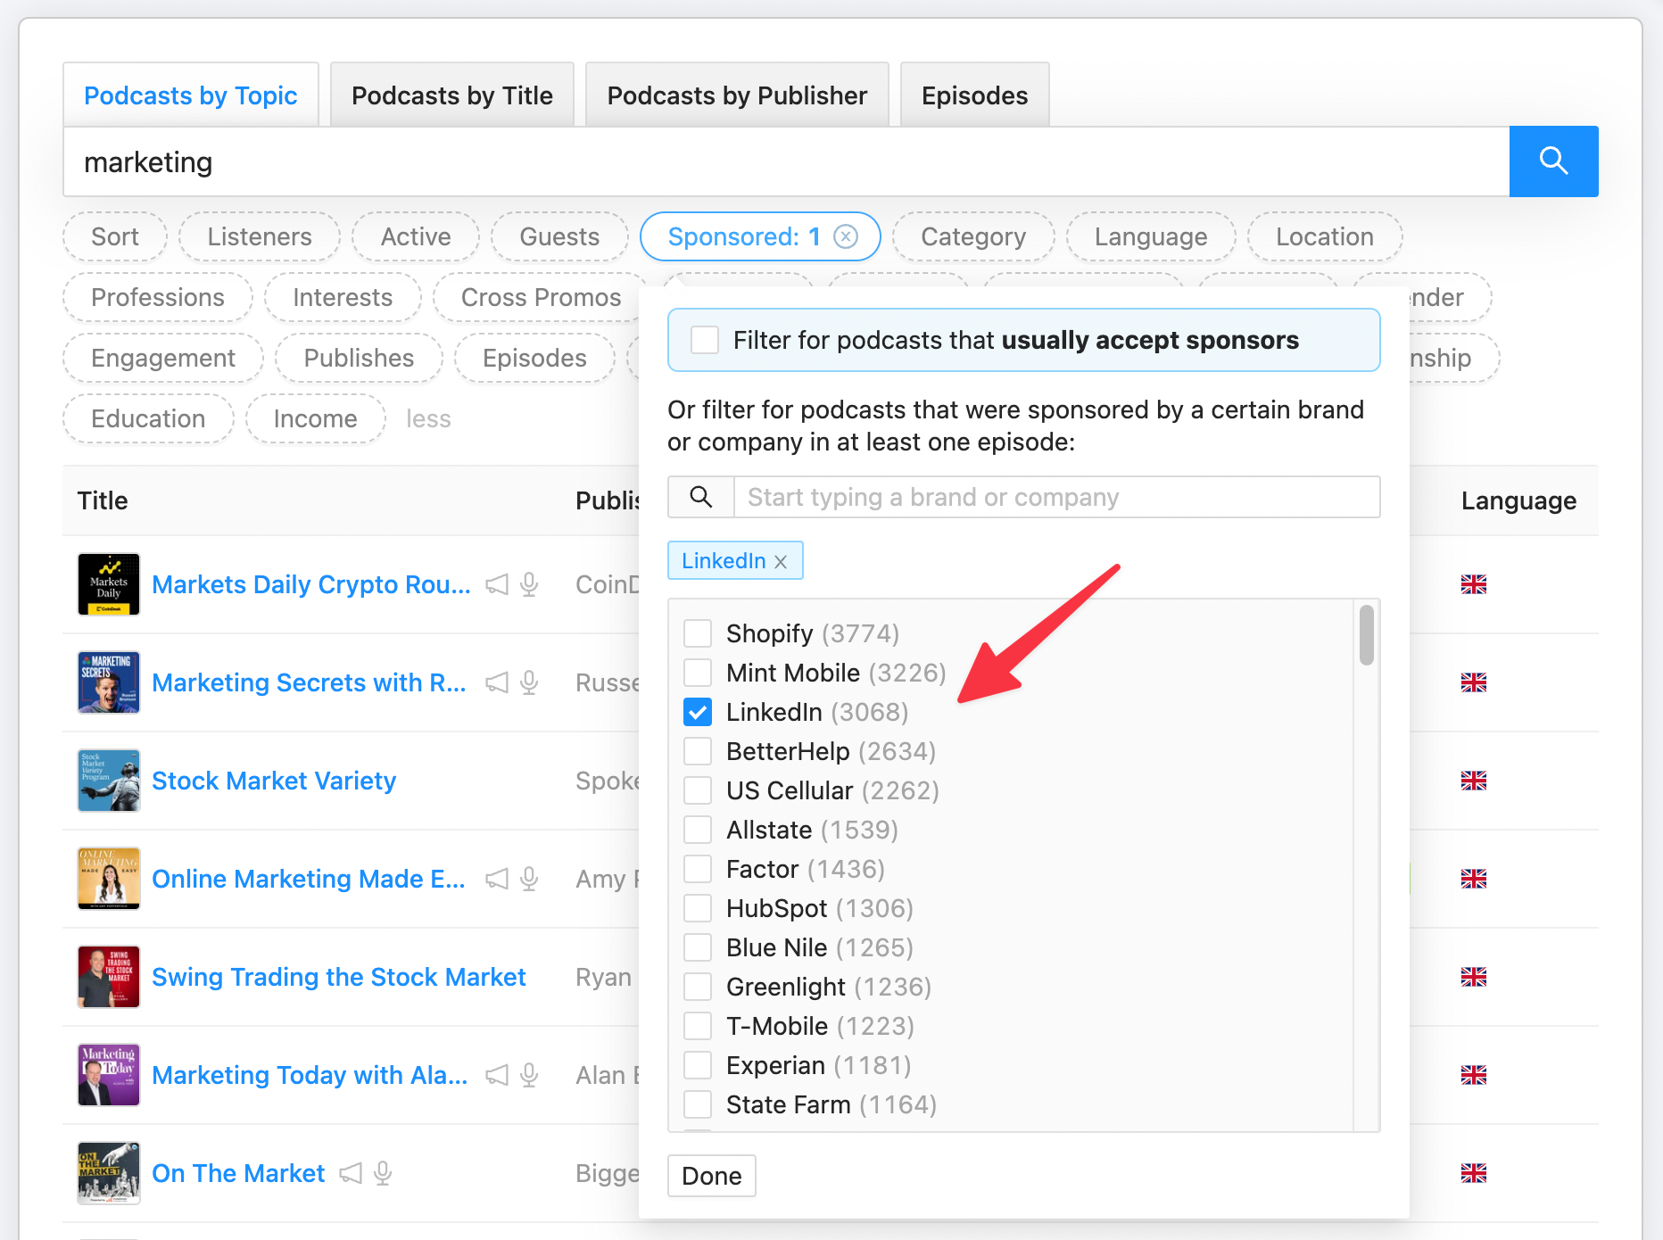This screenshot has width=1663, height=1240.
Task: Click microphone icon beside Online Marketing Made Easy
Action: click(x=529, y=879)
